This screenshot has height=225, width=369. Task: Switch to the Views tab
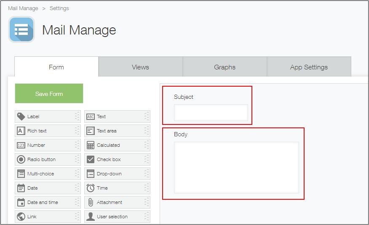(140, 67)
